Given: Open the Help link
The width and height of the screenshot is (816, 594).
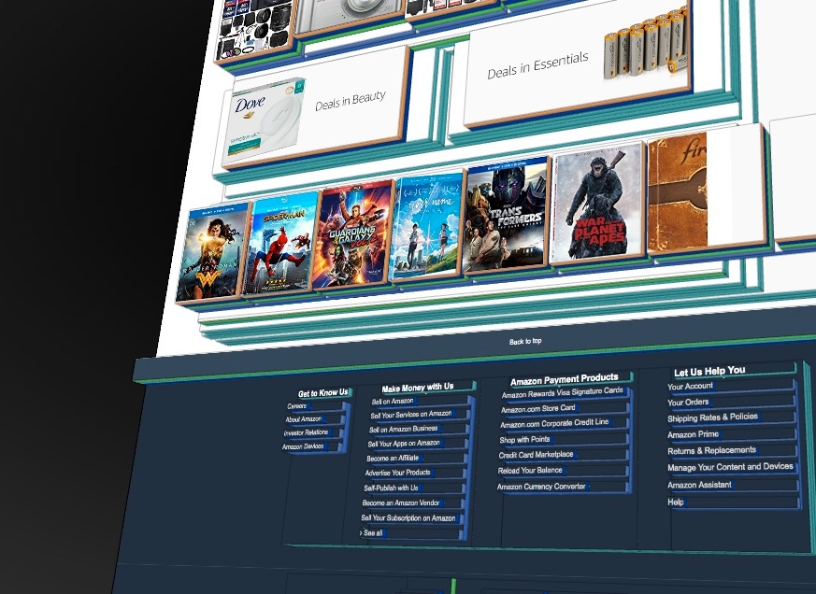Looking at the screenshot, I should coord(676,502).
